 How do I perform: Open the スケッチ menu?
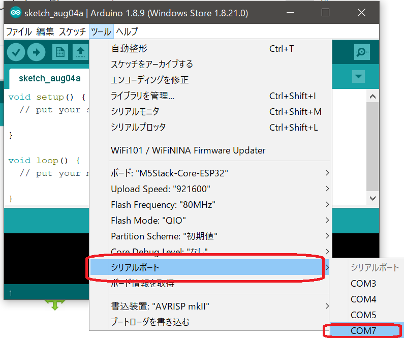coord(72,32)
